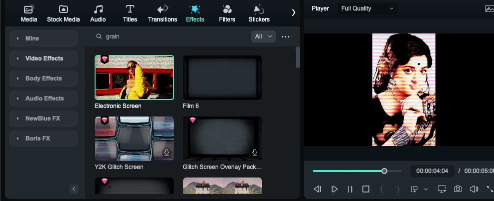Image resolution: width=494 pixels, height=201 pixels.
Task: Step back one frame
Action: point(317,189)
